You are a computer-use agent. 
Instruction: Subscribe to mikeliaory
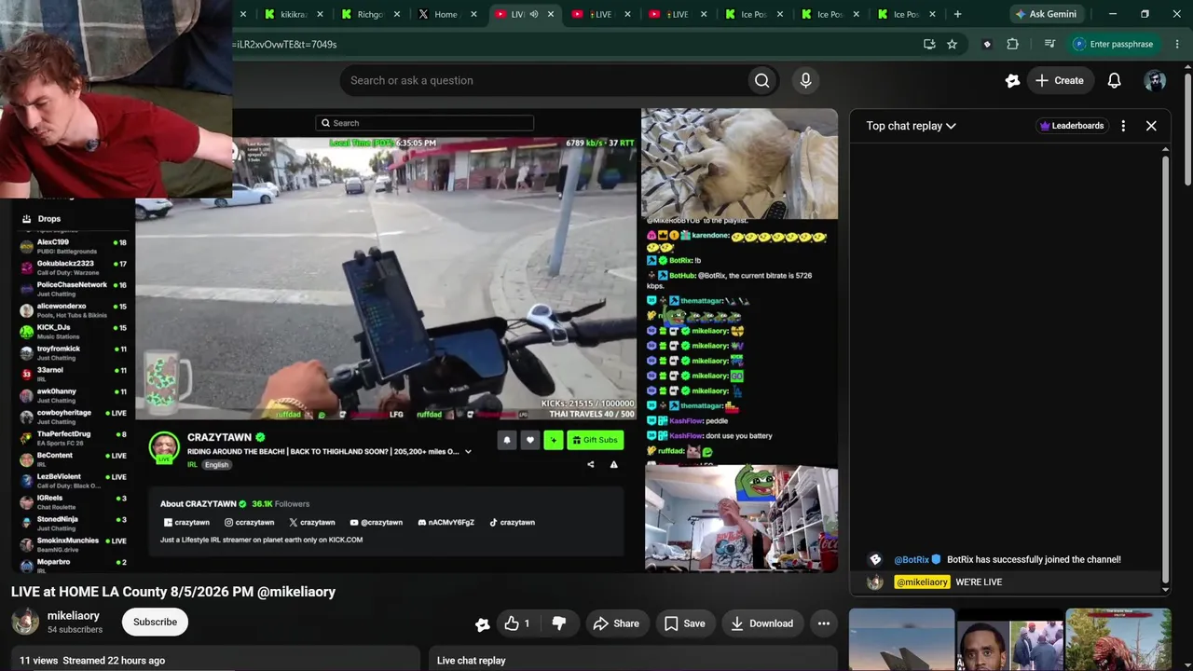[x=155, y=622]
